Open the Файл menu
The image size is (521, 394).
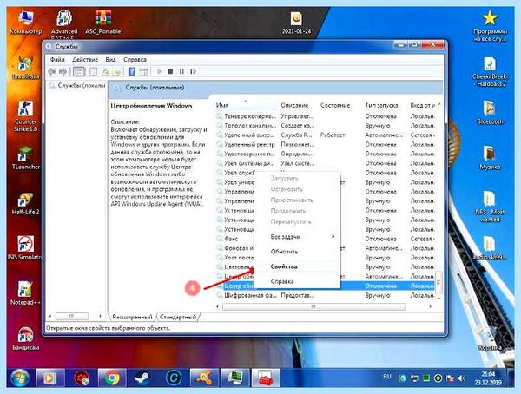pyautogui.click(x=57, y=60)
